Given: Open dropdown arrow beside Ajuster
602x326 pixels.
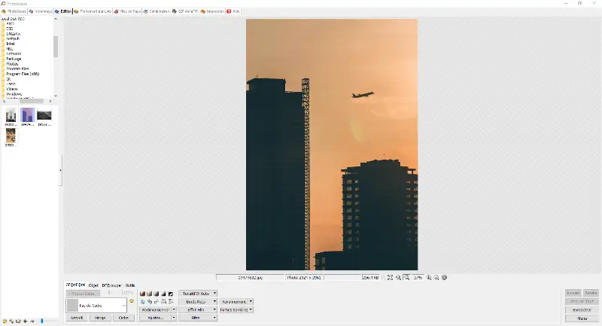Looking at the screenshot, I should tap(174, 318).
